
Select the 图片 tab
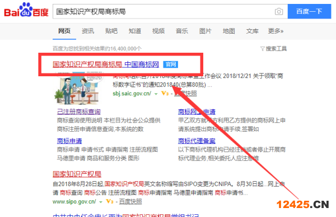(x=206, y=31)
